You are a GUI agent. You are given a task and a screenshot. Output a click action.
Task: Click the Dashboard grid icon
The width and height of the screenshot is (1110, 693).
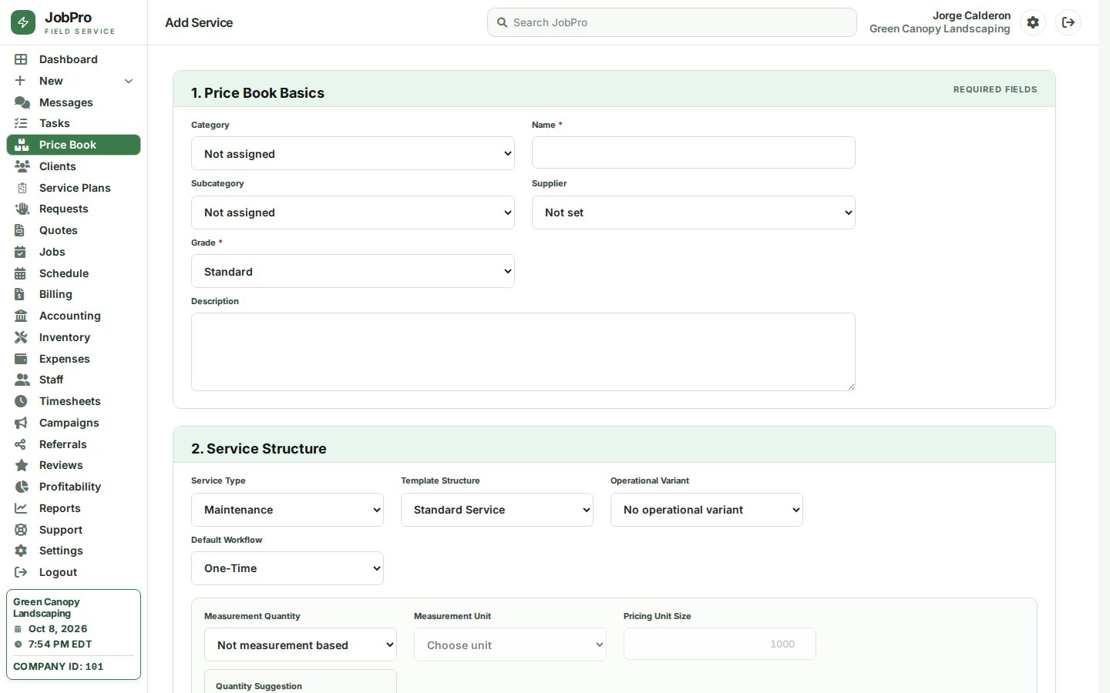click(21, 59)
